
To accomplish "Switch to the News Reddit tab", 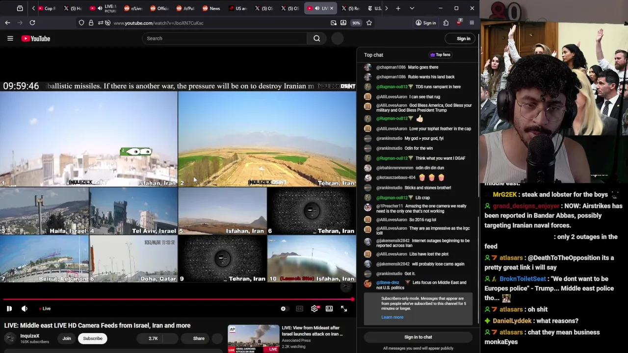I will pos(211,8).
